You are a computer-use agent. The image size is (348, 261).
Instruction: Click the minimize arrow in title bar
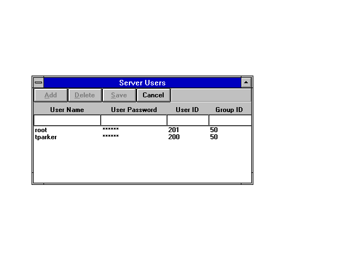tap(246, 83)
